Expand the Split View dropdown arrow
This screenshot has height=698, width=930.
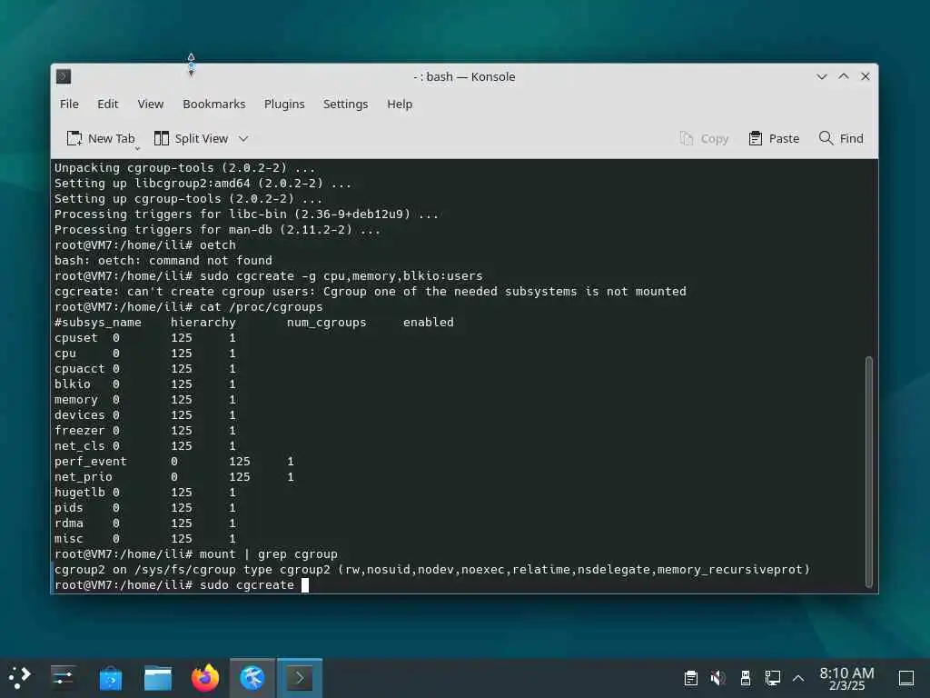click(x=243, y=138)
